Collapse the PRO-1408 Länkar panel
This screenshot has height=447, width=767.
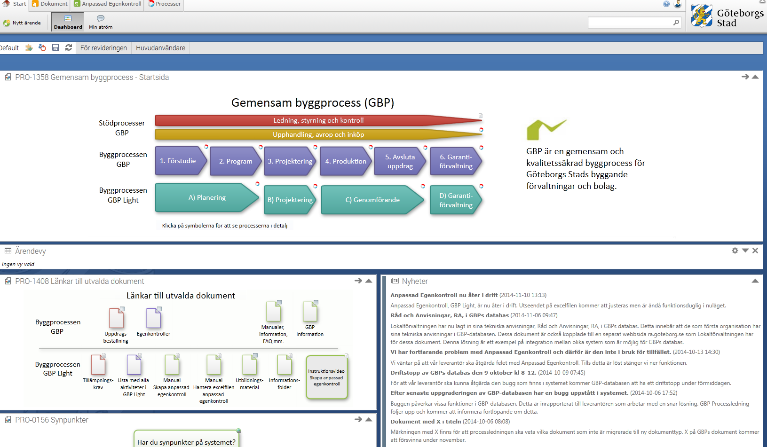pos(369,281)
